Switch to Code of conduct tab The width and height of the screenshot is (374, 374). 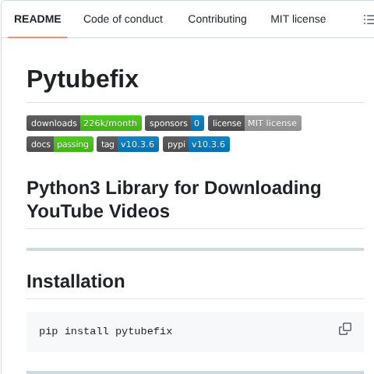pos(123,19)
